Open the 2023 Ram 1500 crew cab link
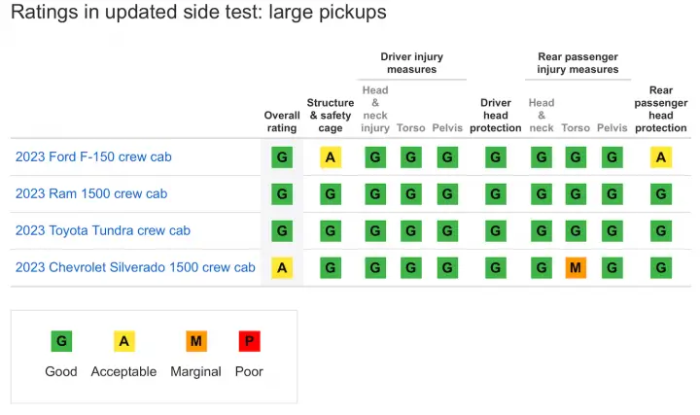 (91, 193)
